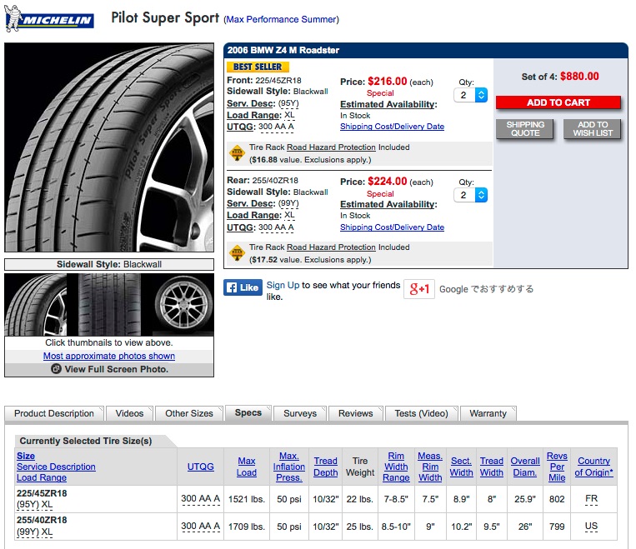
Task: Open the rear tire quantity dropdown
Action: (470, 195)
